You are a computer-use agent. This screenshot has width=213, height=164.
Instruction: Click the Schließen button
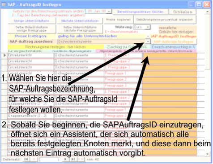click(183, 12)
